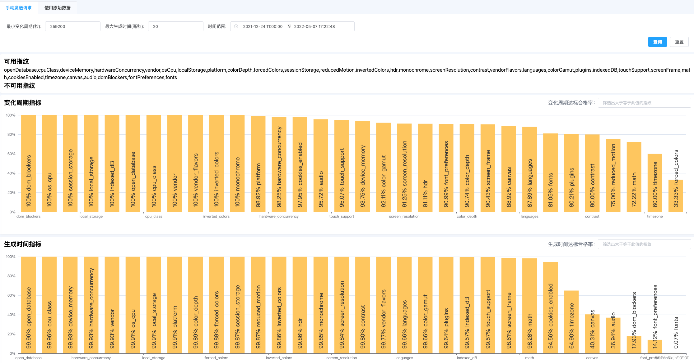Click the clock icon in time range picker
694x363 pixels.
[236, 26]
